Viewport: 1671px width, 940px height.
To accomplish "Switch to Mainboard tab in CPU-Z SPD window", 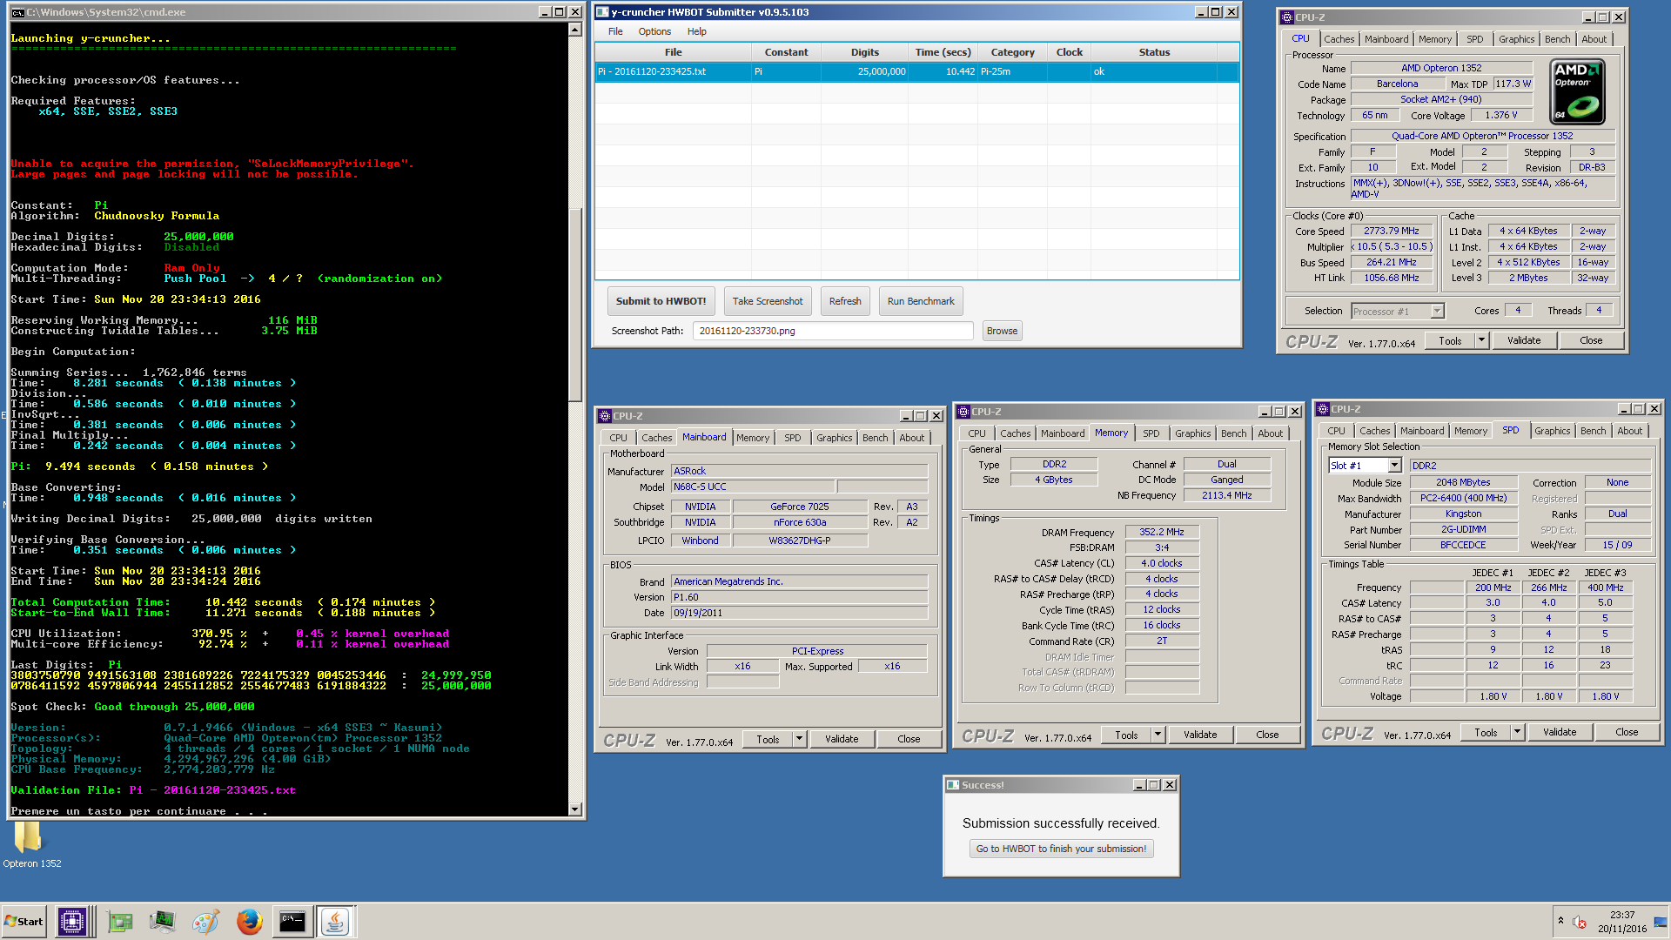I will click(1422, 431).
